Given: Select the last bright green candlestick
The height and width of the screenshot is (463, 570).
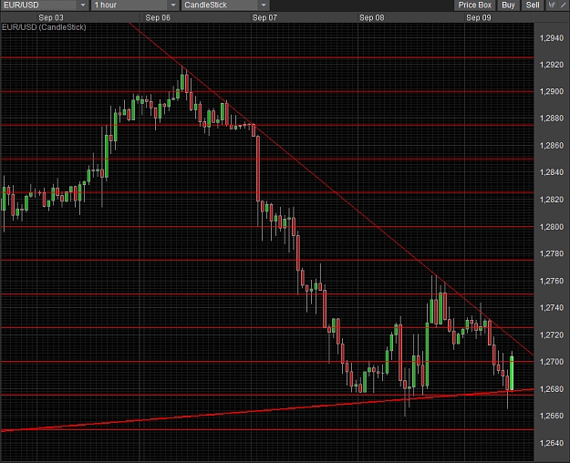Looking at the screenshot, I should point(512,373).
